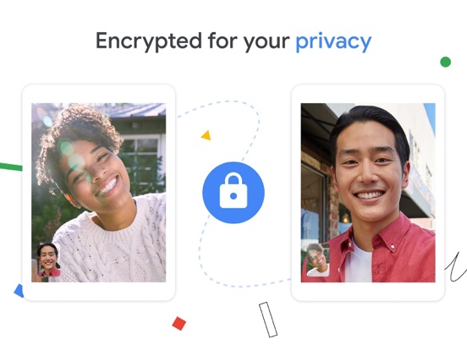The width and height of the screenshot is (467, 350).
Task: Open the video of man in red shirt
Action: click(368, 193)
